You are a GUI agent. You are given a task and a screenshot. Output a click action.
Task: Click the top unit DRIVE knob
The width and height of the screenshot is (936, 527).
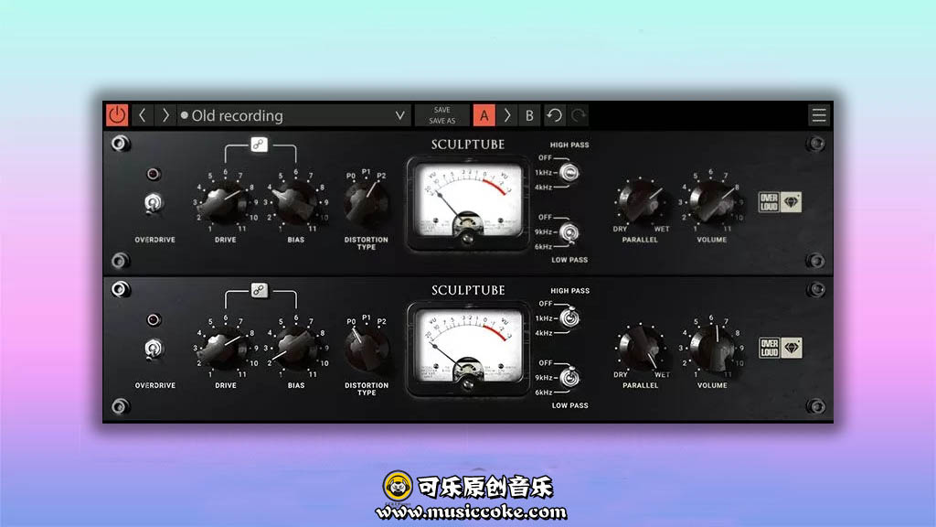[x=225, y=202]
